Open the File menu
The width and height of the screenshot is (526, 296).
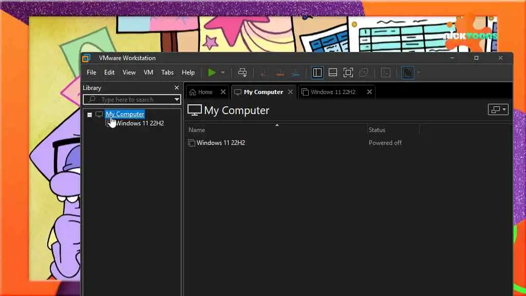click(91, 72)
